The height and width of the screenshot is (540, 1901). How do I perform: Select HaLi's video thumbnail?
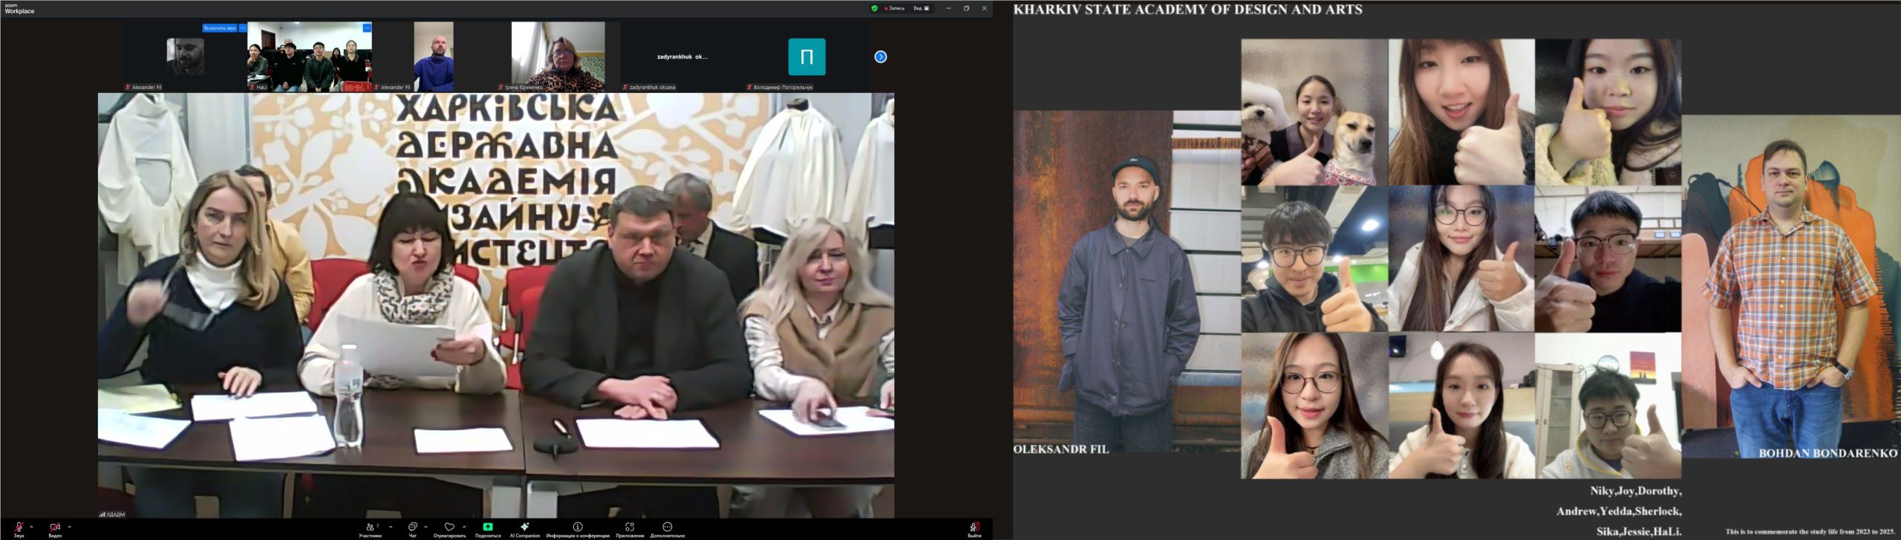coord(309,58)
